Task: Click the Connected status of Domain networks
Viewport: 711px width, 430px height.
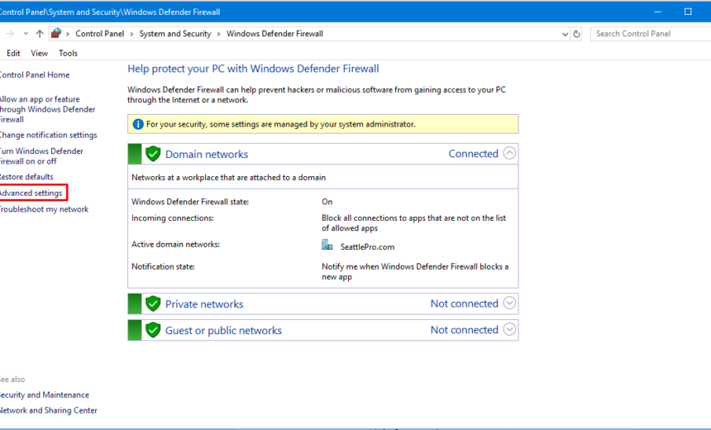Action: 474,154
